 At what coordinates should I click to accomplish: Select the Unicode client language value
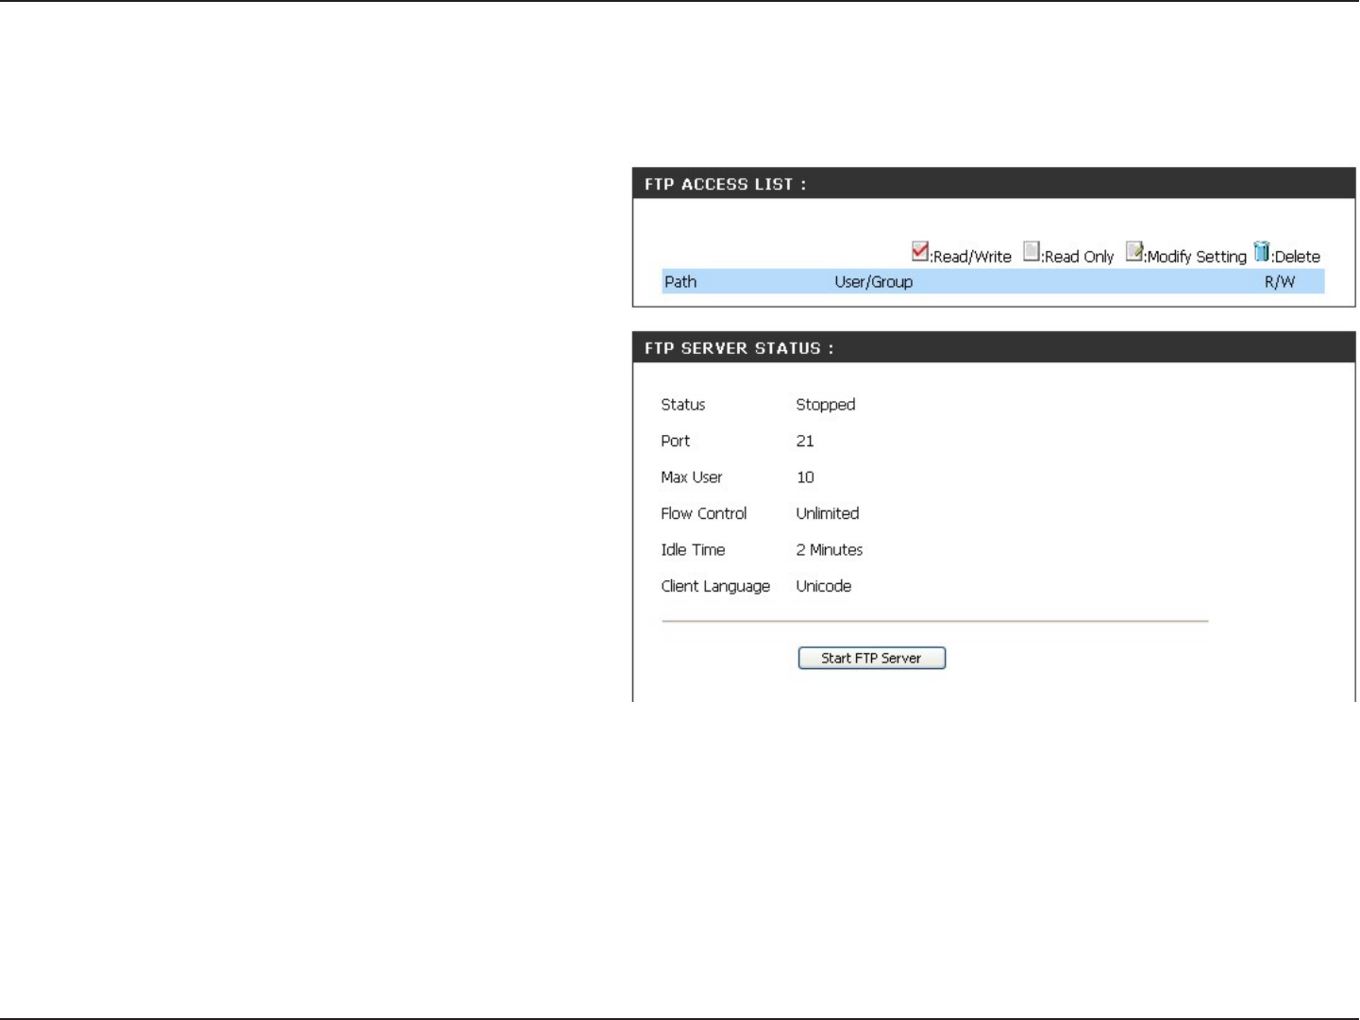click(824, 586)
